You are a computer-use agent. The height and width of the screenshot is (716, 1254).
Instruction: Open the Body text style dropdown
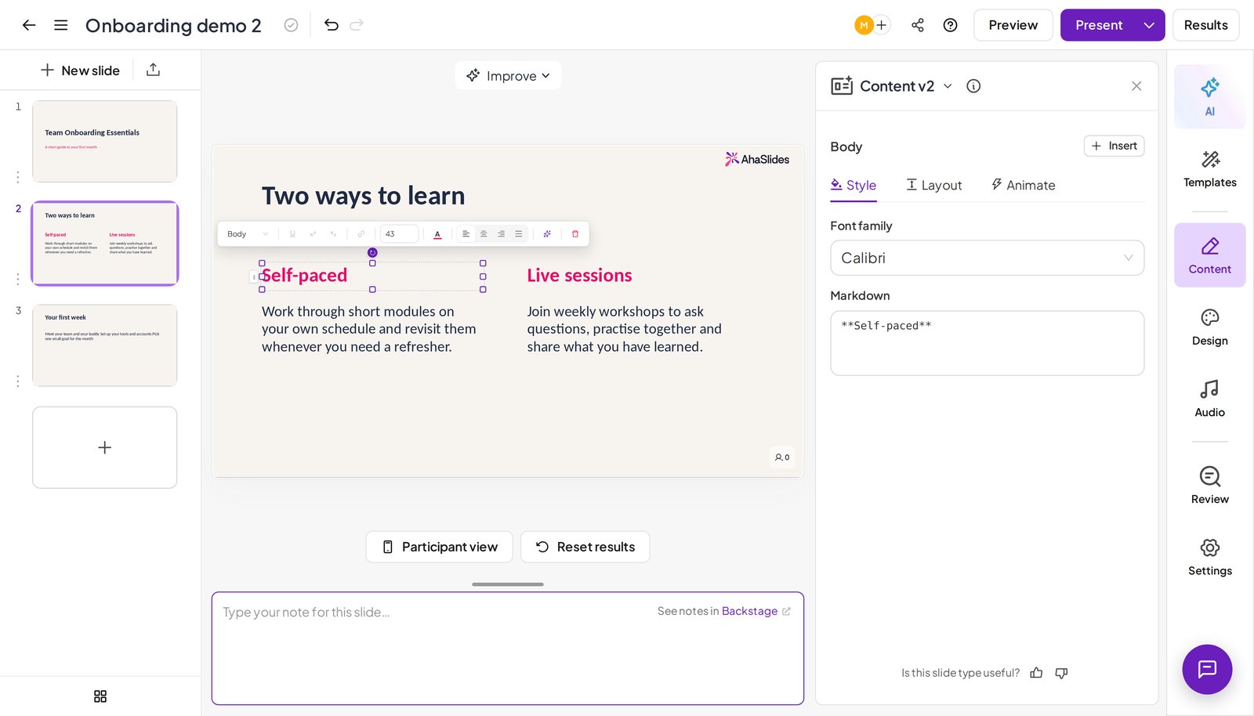click(x=248, y=233)
